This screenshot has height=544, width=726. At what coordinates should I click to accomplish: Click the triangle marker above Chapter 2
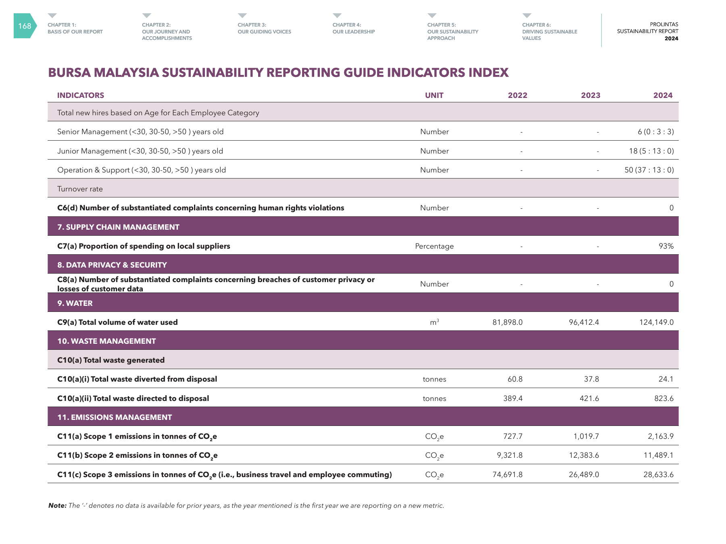(x=146, y=16)
